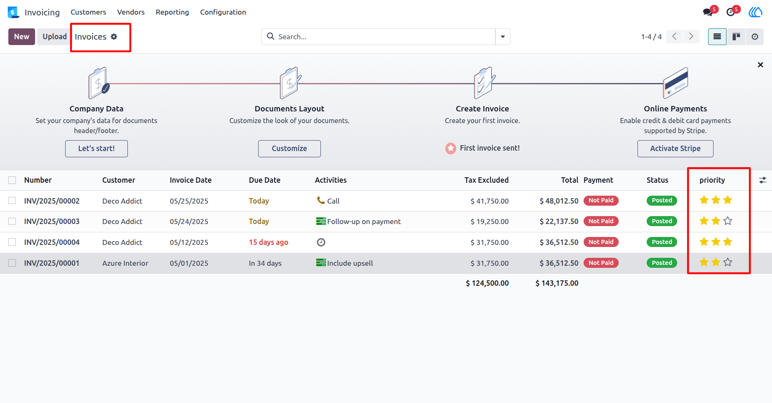This screenshot has height=403, width=772.
Task: Open optional columns settings icon
Action: [x=763, y=180]
